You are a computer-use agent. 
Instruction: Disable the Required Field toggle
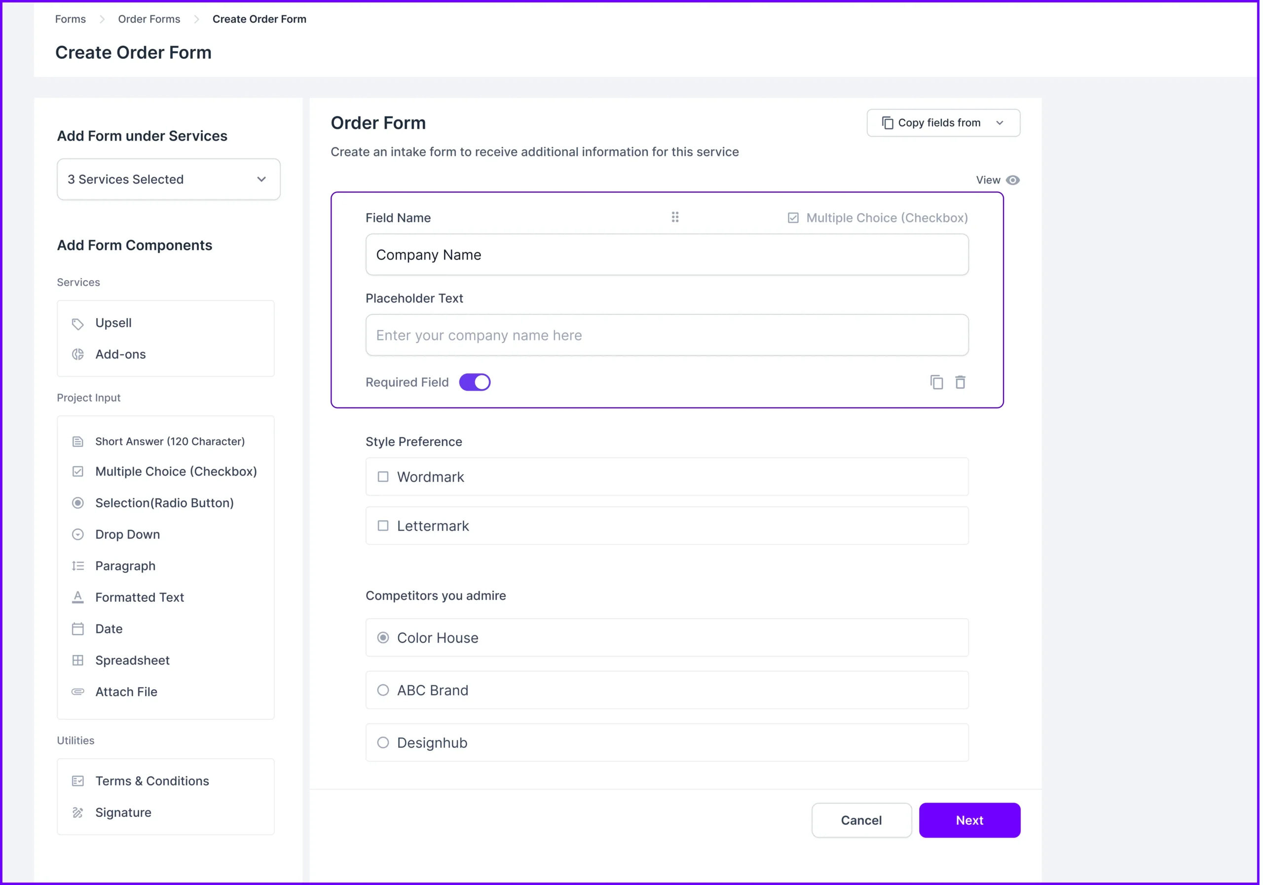[x=475, y=382]
